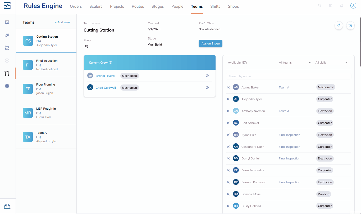The width and height of the screenshot is (361, 214).
Task: Open the shopping cart sidebar icon
Action: click(x=7, y=48)
